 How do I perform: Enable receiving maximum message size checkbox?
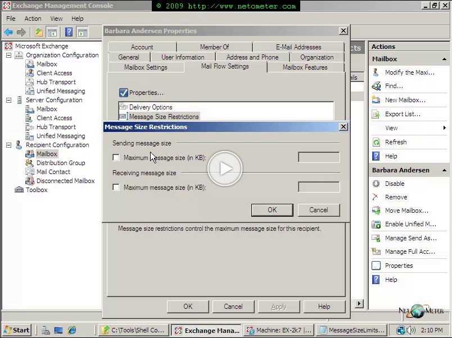[116, 188]
